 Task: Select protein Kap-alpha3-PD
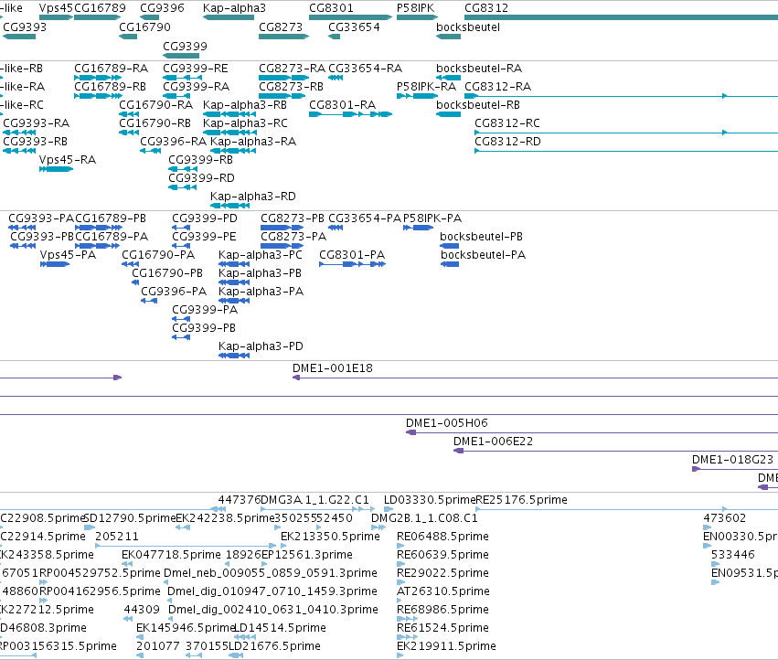pos(234,356)
